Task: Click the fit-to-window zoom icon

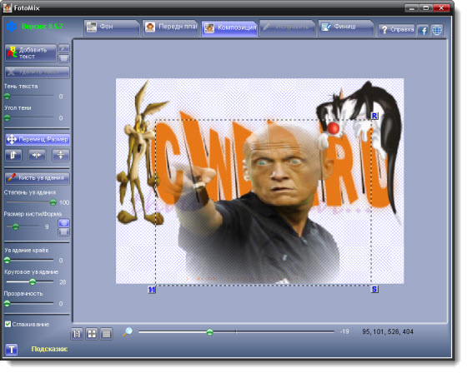Action: pyautogui.click(x=92, y=334)
